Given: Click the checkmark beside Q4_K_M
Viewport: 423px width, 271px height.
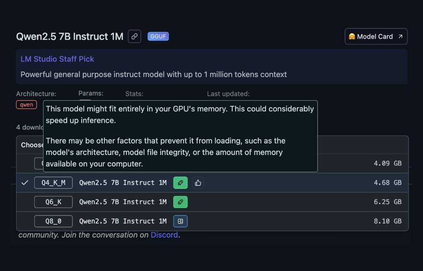Looking at the screenshot, I should pyautogui.click(x=25, y=183).
